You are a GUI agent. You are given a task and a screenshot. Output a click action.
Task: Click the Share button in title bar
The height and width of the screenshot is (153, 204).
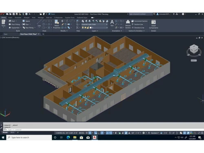51,14
